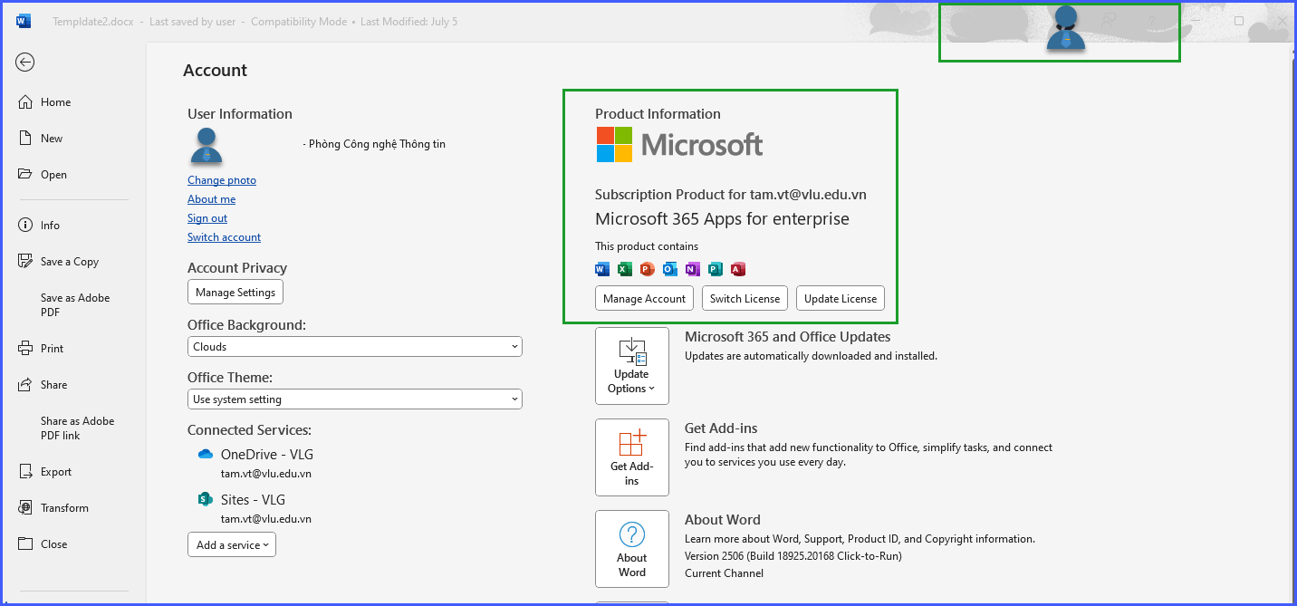Select the New document icon
Screen dimensions: 1297x606
pos(25,139)
